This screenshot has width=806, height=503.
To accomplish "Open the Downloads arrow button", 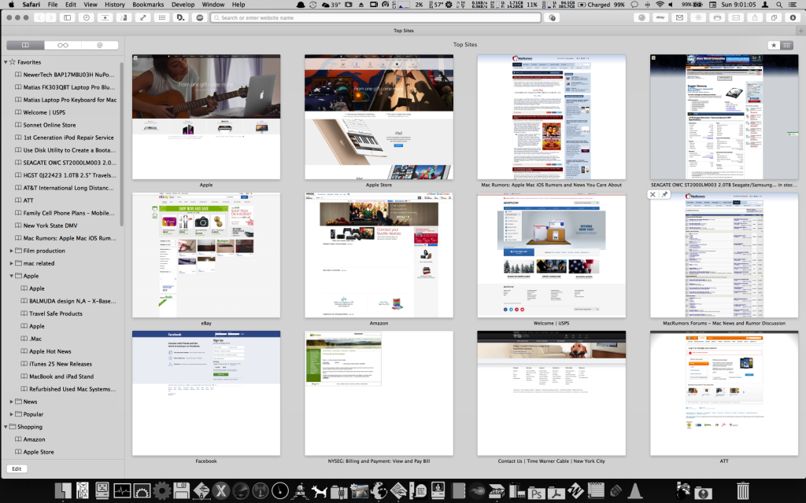I will click(793, 17).
